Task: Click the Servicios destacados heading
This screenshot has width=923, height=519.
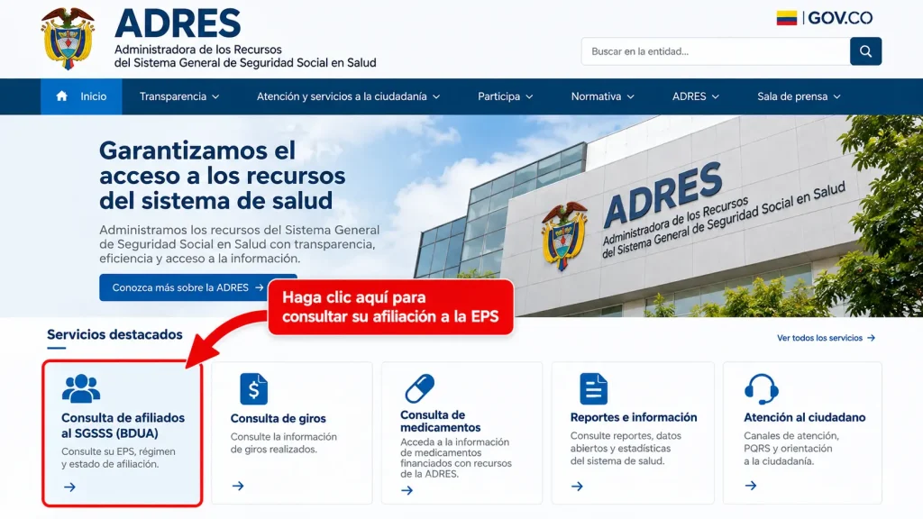Action: point(114,334)
